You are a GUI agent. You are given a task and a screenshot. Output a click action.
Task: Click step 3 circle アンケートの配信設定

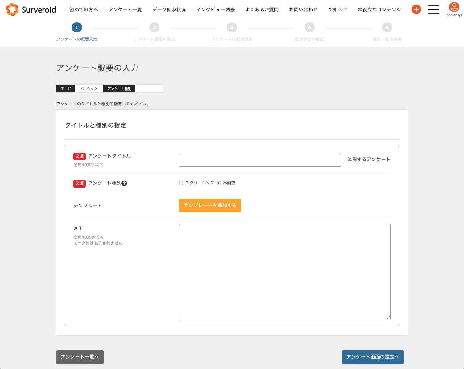232,28
